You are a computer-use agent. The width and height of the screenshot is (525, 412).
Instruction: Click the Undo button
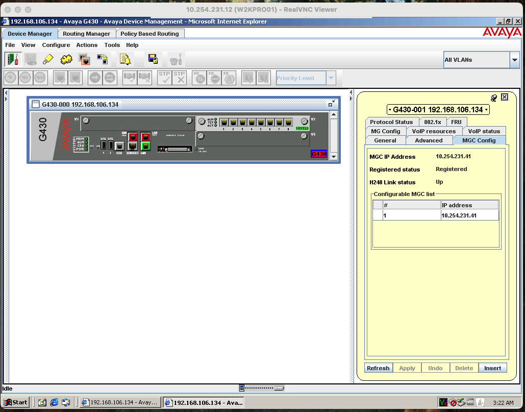point(435,368)
